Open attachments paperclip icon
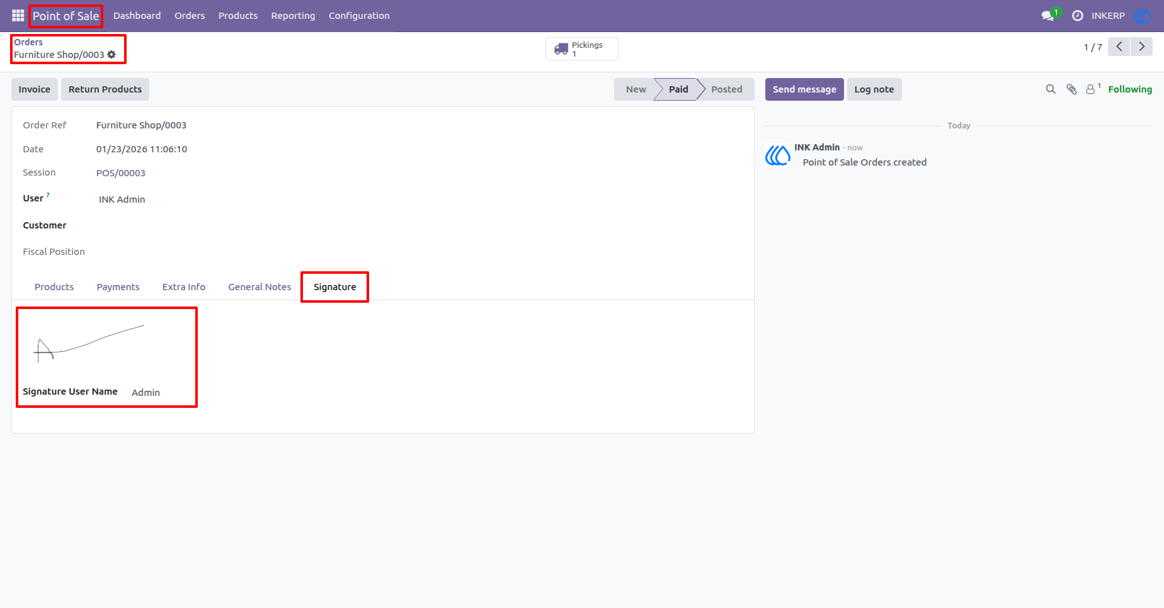 tap(1071, 89)
